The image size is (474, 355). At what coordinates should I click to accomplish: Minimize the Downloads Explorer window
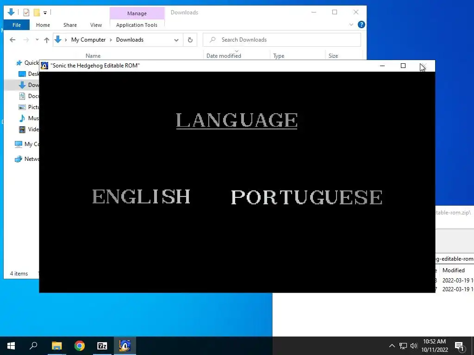314,12
